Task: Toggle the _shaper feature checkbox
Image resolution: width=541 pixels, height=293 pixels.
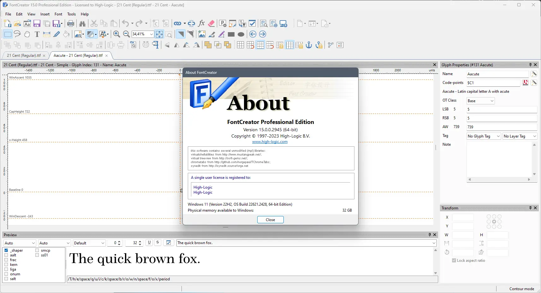Action: tap(6, 250)
